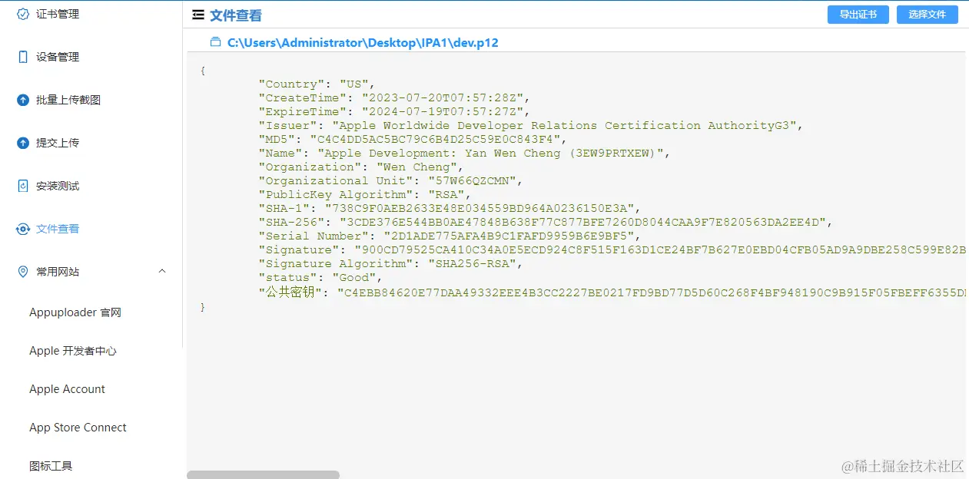Click the device management phone icon
The width and height of the screenshot is (969, 479).
tap(23, 57)
